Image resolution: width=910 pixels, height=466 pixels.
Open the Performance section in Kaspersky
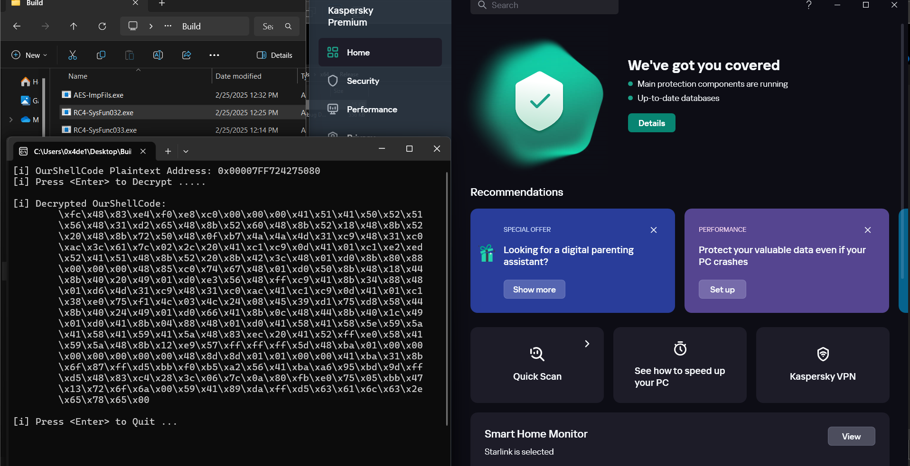point(380,110)
